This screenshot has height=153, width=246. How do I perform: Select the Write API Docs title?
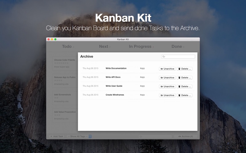pos(113,77)
